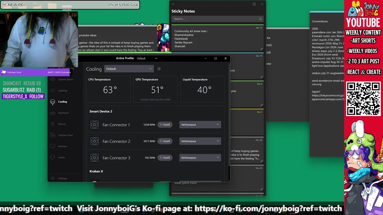
Task: Click the search magnifier in Sticky Notes
Action: pyautogui.click(x=260, y=19)
